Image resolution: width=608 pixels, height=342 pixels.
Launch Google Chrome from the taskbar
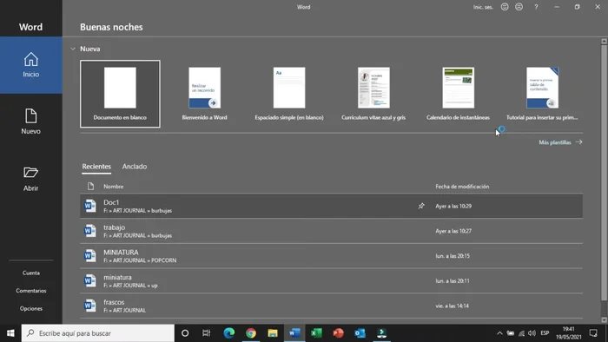click(x=251, y=333)
